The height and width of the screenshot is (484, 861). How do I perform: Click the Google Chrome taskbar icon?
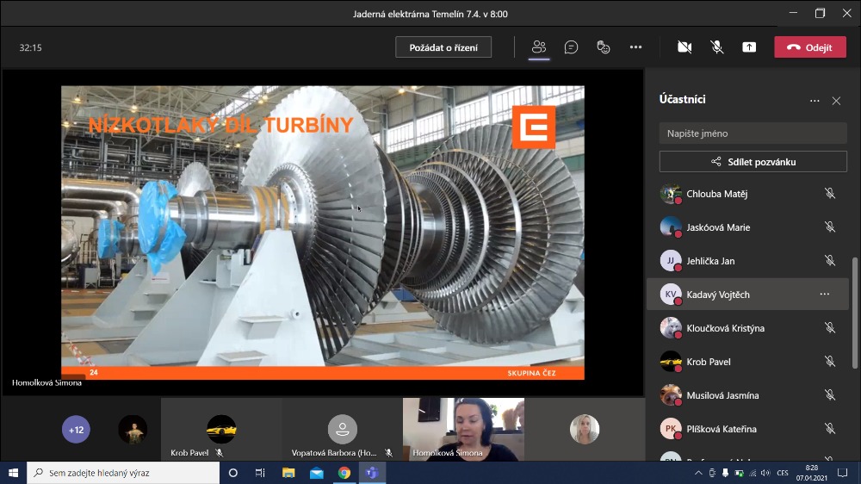coord(344,473)
